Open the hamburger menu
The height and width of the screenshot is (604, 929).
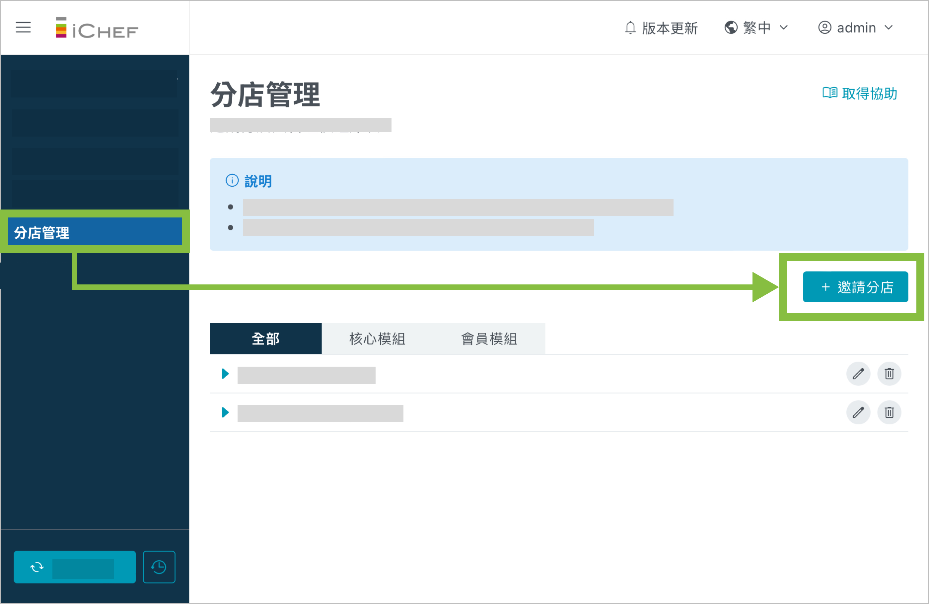(23, 27)
